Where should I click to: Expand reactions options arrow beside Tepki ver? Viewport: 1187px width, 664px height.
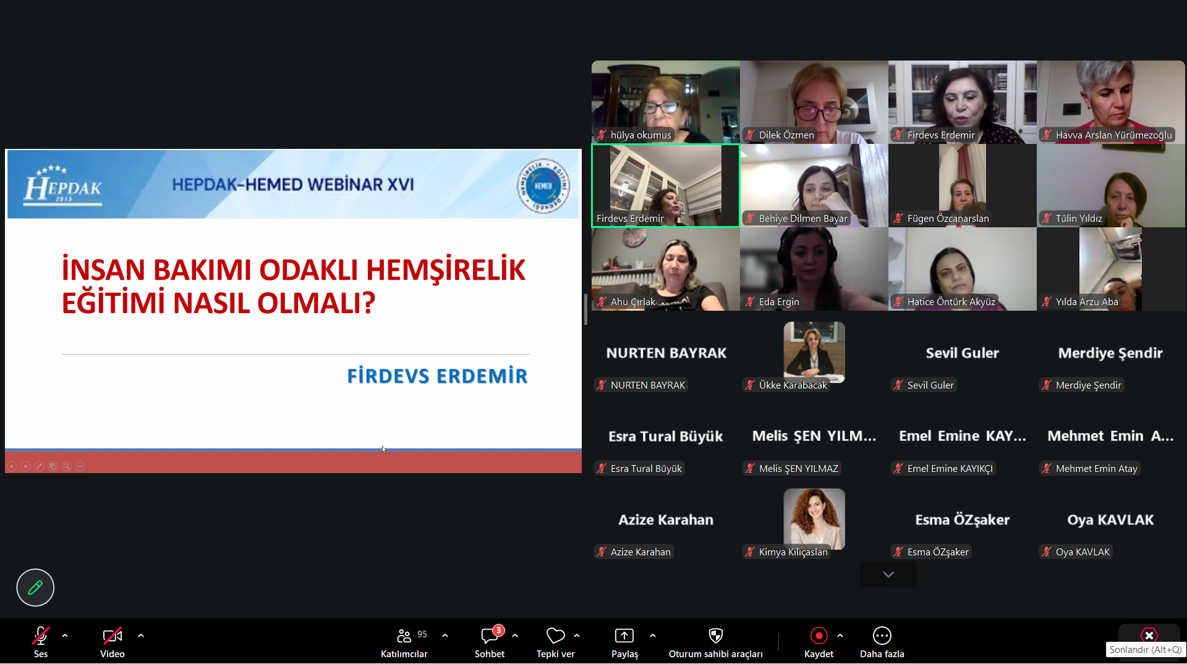point(577,636)
